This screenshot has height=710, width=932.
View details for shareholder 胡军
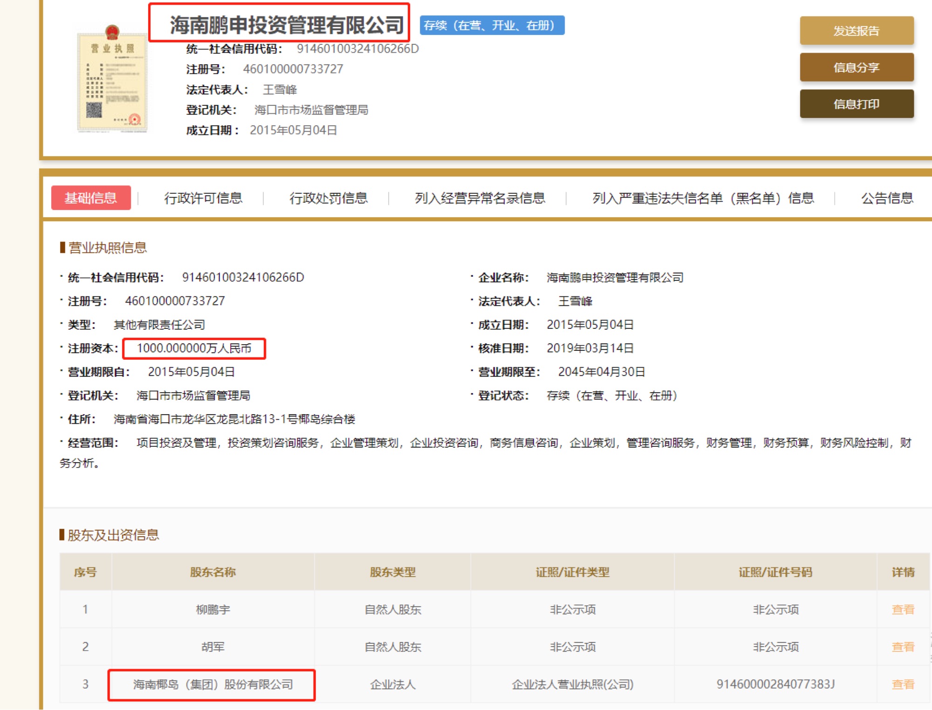903,647
